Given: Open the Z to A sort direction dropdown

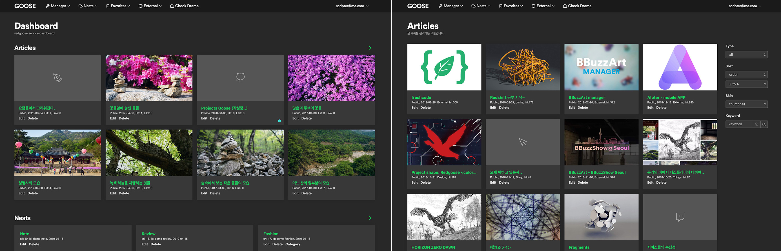Looking at the screenshot, I should pyautogui.click(x=746, y=84).
